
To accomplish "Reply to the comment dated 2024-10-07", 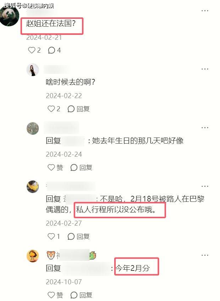I will [81, 295].
